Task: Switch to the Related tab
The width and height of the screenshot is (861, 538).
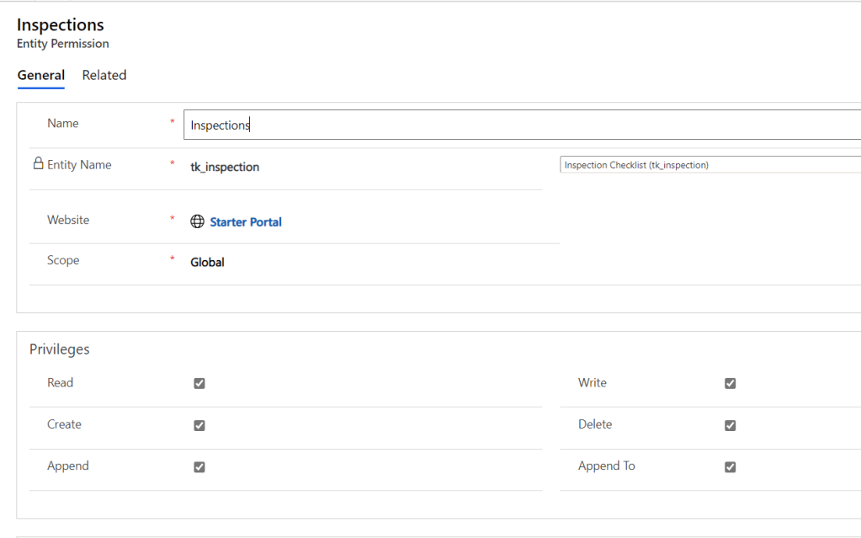Action: (104, 75)
